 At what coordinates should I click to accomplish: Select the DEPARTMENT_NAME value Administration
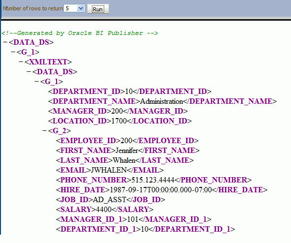[161, 101]
